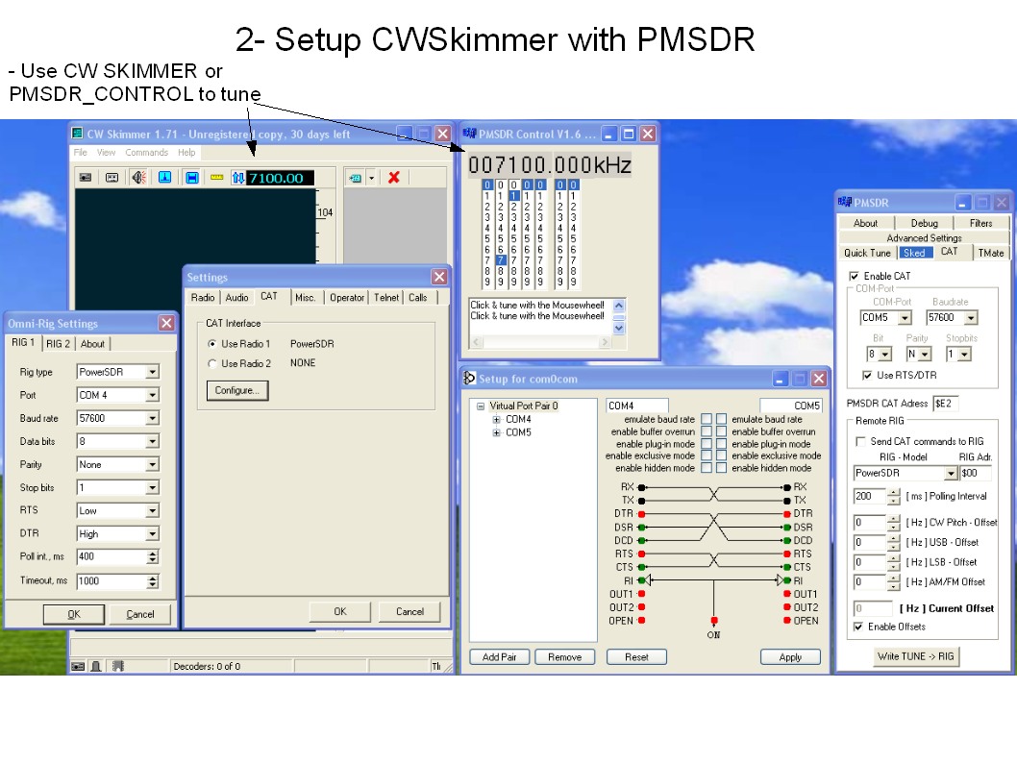Switch to the Audio tab in Settings
The image size is (1017, 763).
pos(236,298)
